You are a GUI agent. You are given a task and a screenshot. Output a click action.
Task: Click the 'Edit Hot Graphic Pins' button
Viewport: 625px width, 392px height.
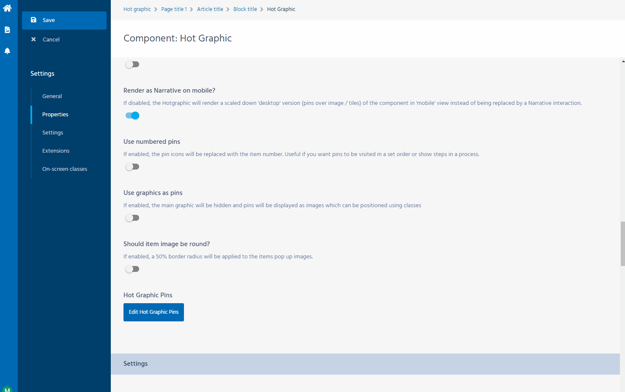point(154,312)
